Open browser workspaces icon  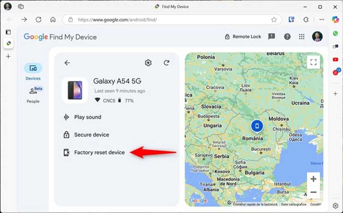[21, 6]
